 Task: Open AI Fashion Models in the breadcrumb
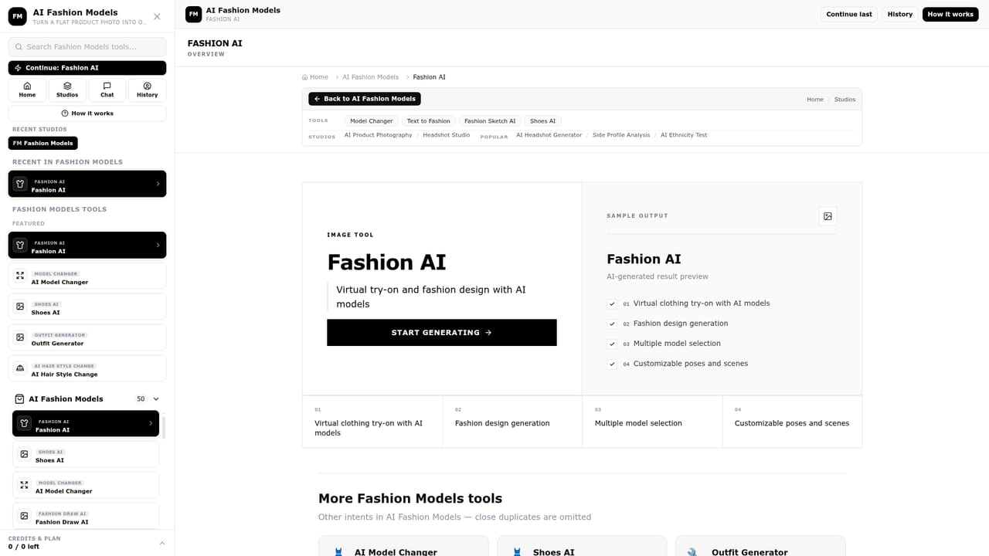(371, 77)
